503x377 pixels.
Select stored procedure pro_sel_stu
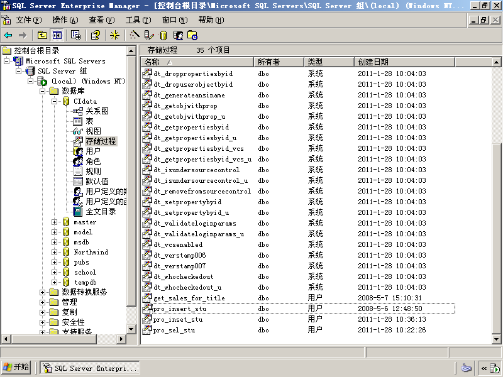(174, 331)
